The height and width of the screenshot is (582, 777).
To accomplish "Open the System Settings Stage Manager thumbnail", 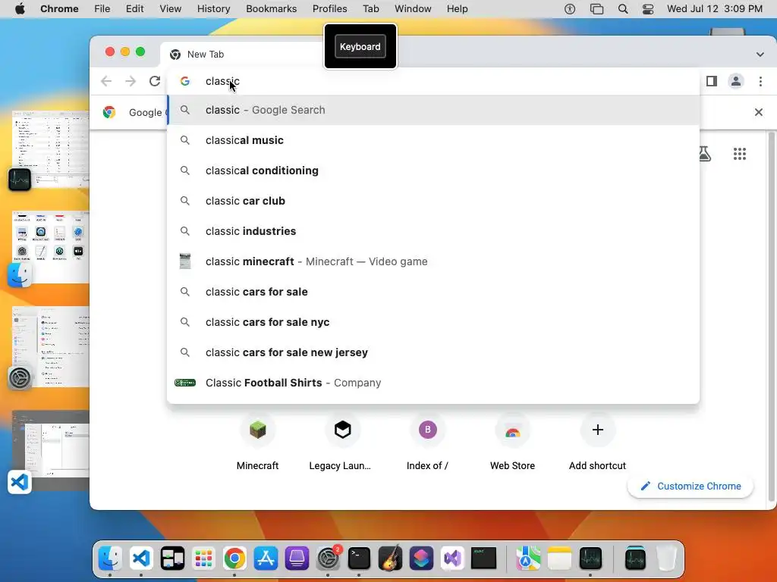I will pos(51,346).
